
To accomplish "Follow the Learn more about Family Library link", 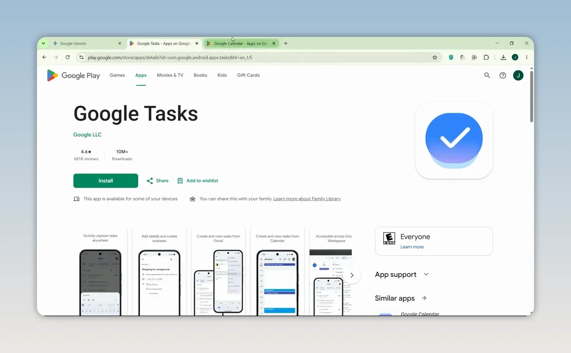I will (x=307, y=199).
